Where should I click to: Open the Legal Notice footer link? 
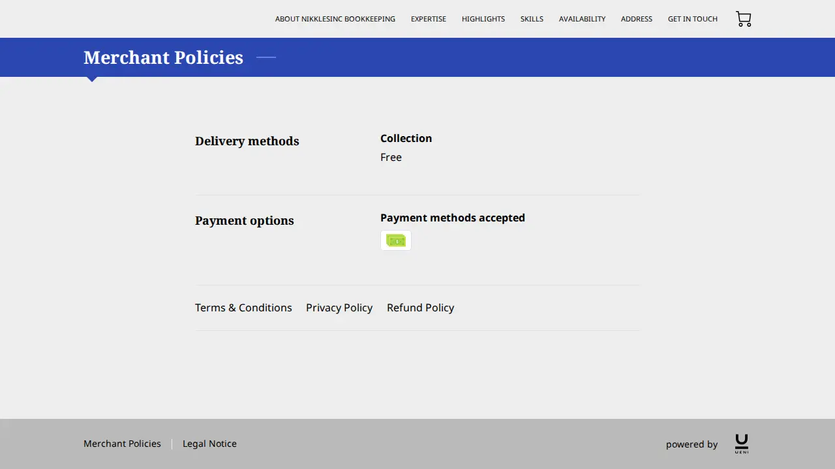click(209, 444)
